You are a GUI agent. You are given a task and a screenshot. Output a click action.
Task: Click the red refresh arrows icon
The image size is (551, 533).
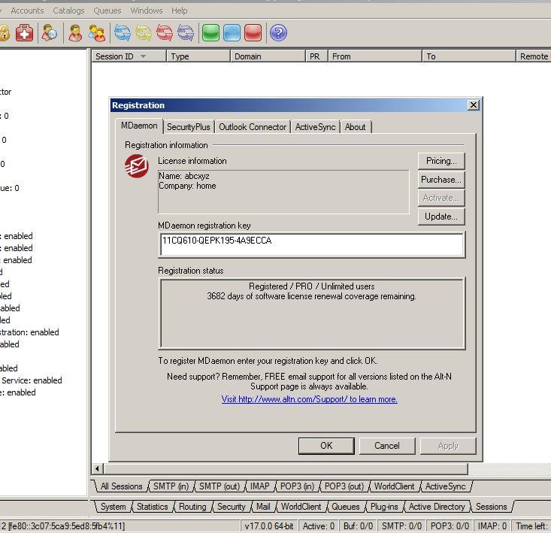(x=165, y=33)
